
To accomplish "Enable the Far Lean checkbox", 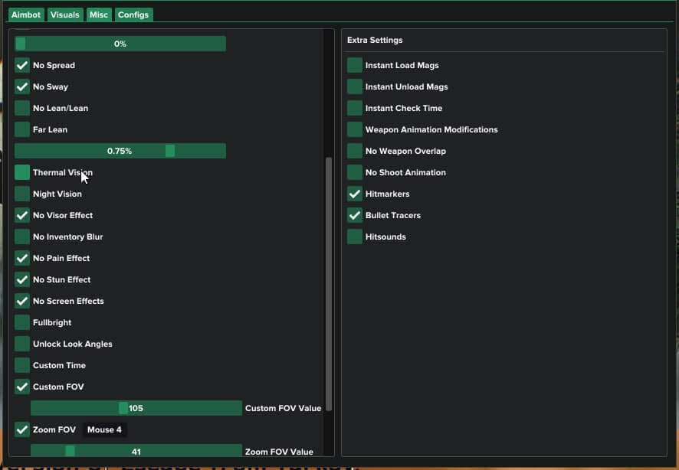I will [22, 129].
